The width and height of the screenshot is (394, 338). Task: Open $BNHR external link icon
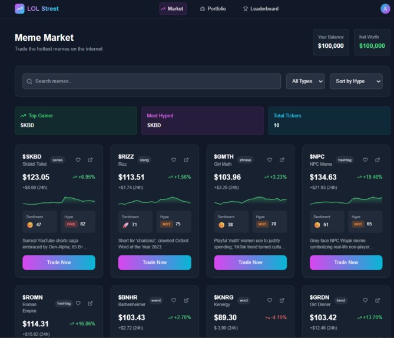[186, 300]
